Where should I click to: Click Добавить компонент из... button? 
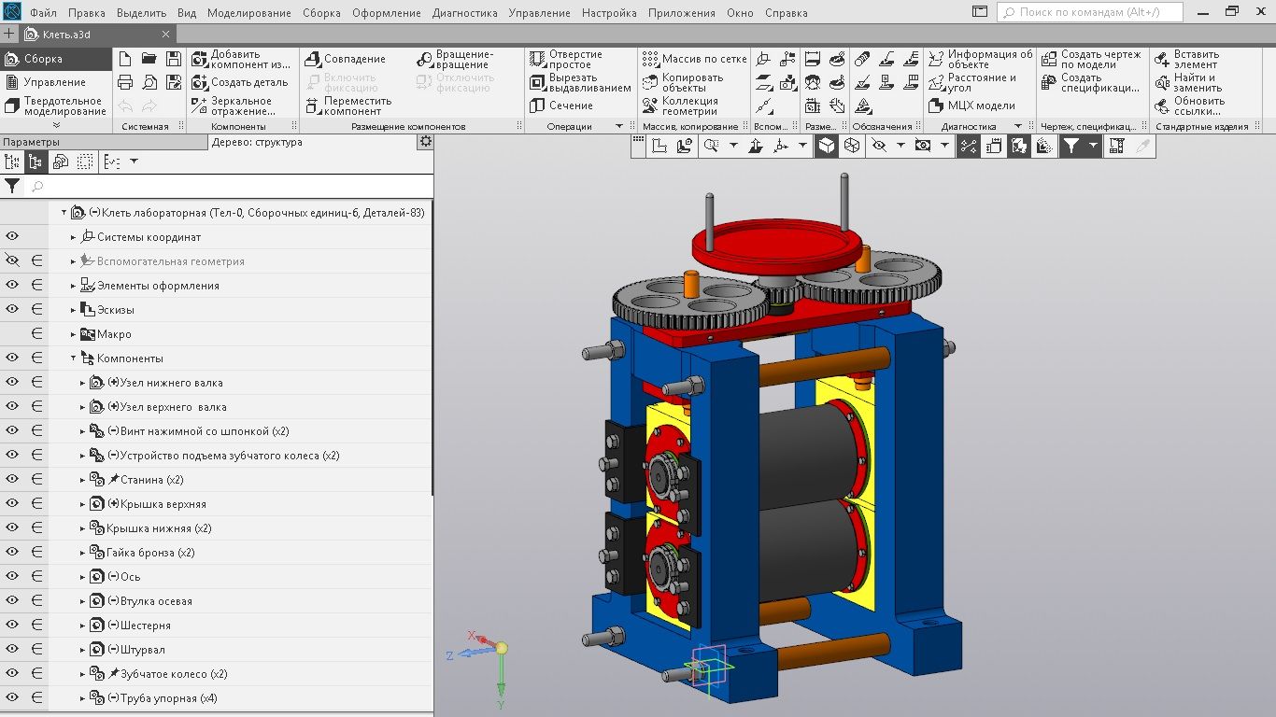240,59
